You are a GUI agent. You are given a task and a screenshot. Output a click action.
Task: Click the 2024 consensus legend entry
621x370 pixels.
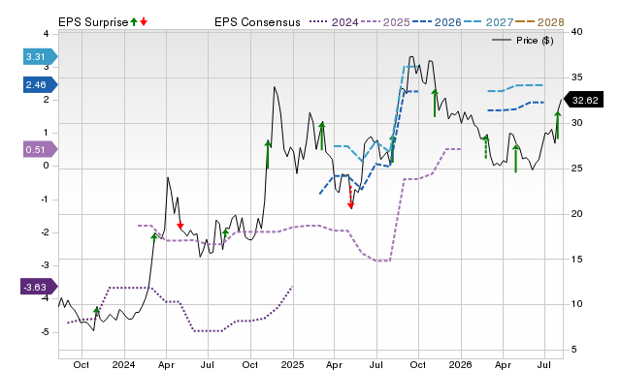(x=334, y=22)
